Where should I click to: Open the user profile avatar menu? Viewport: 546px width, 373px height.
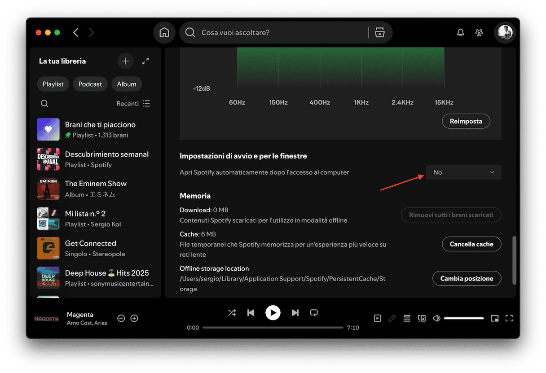tap(505, 33)
